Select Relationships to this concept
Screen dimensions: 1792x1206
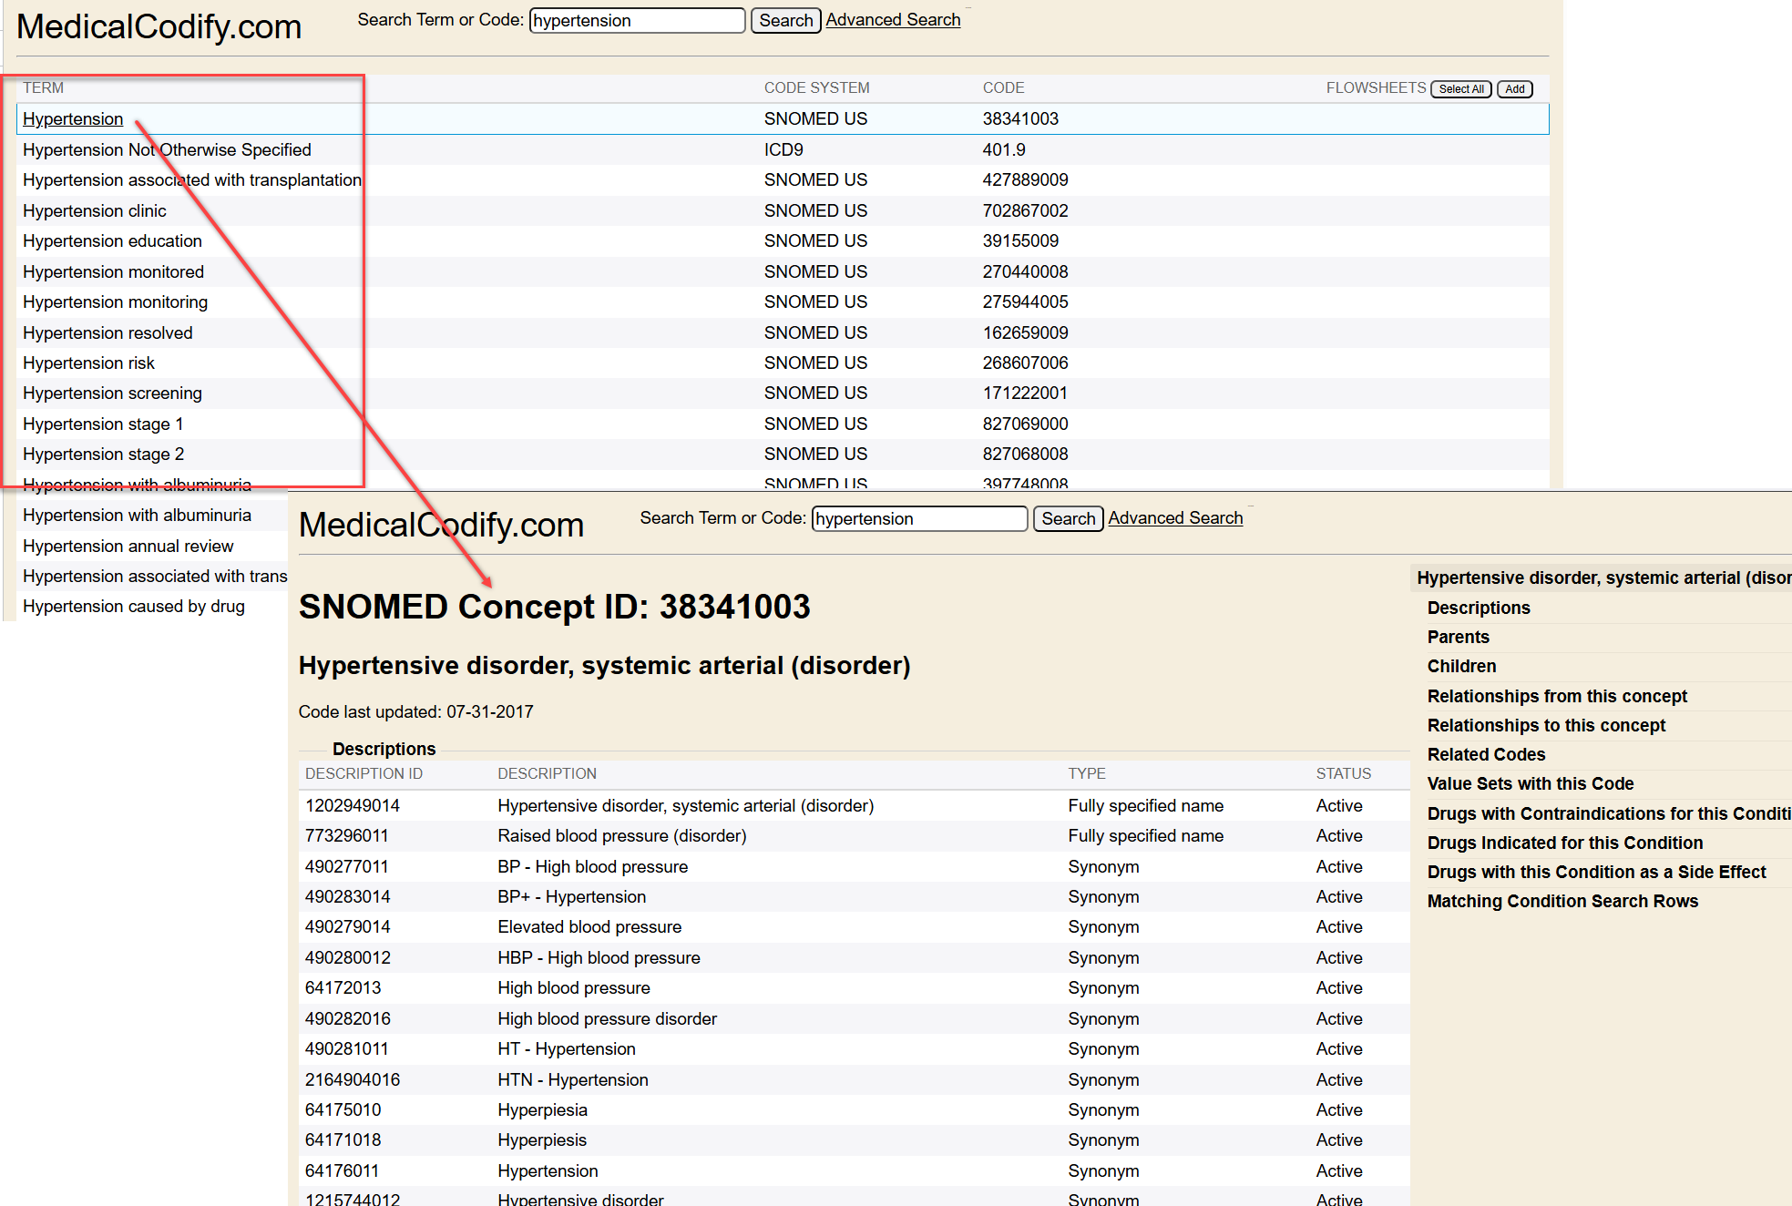pyautogui.click(x=1546, y=725)
